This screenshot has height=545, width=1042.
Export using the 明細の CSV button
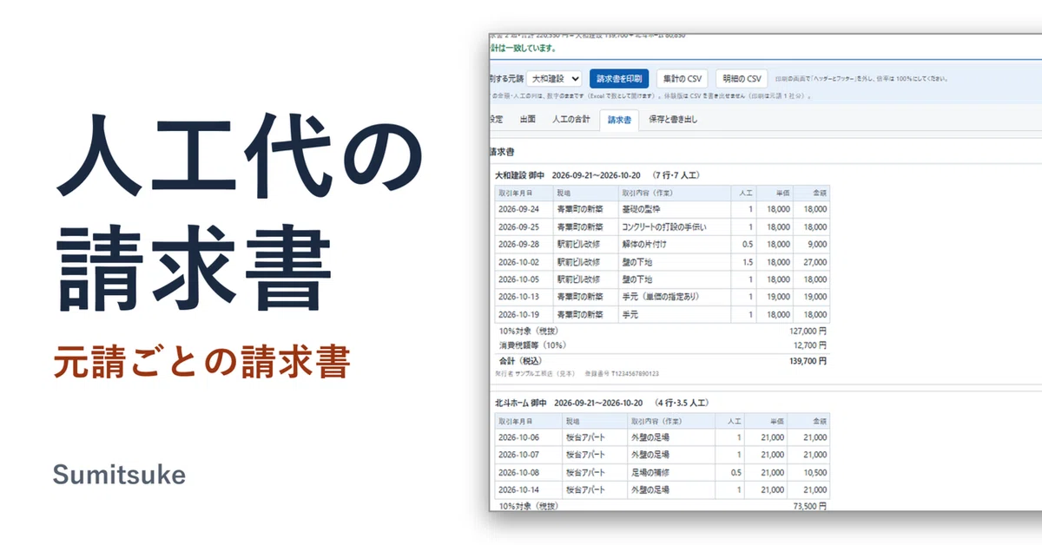coord(742,78)
